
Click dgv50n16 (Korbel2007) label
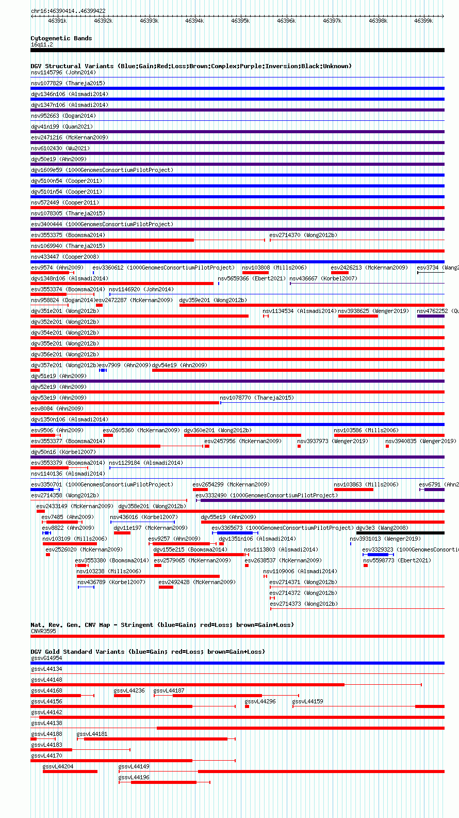63,452
